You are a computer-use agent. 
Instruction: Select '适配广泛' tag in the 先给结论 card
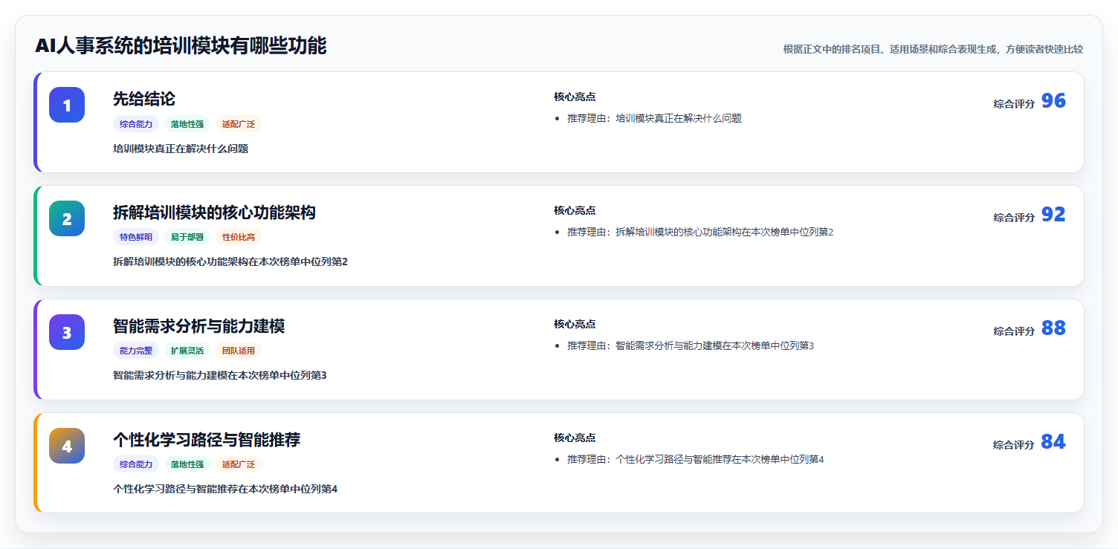tap(239, 124)
